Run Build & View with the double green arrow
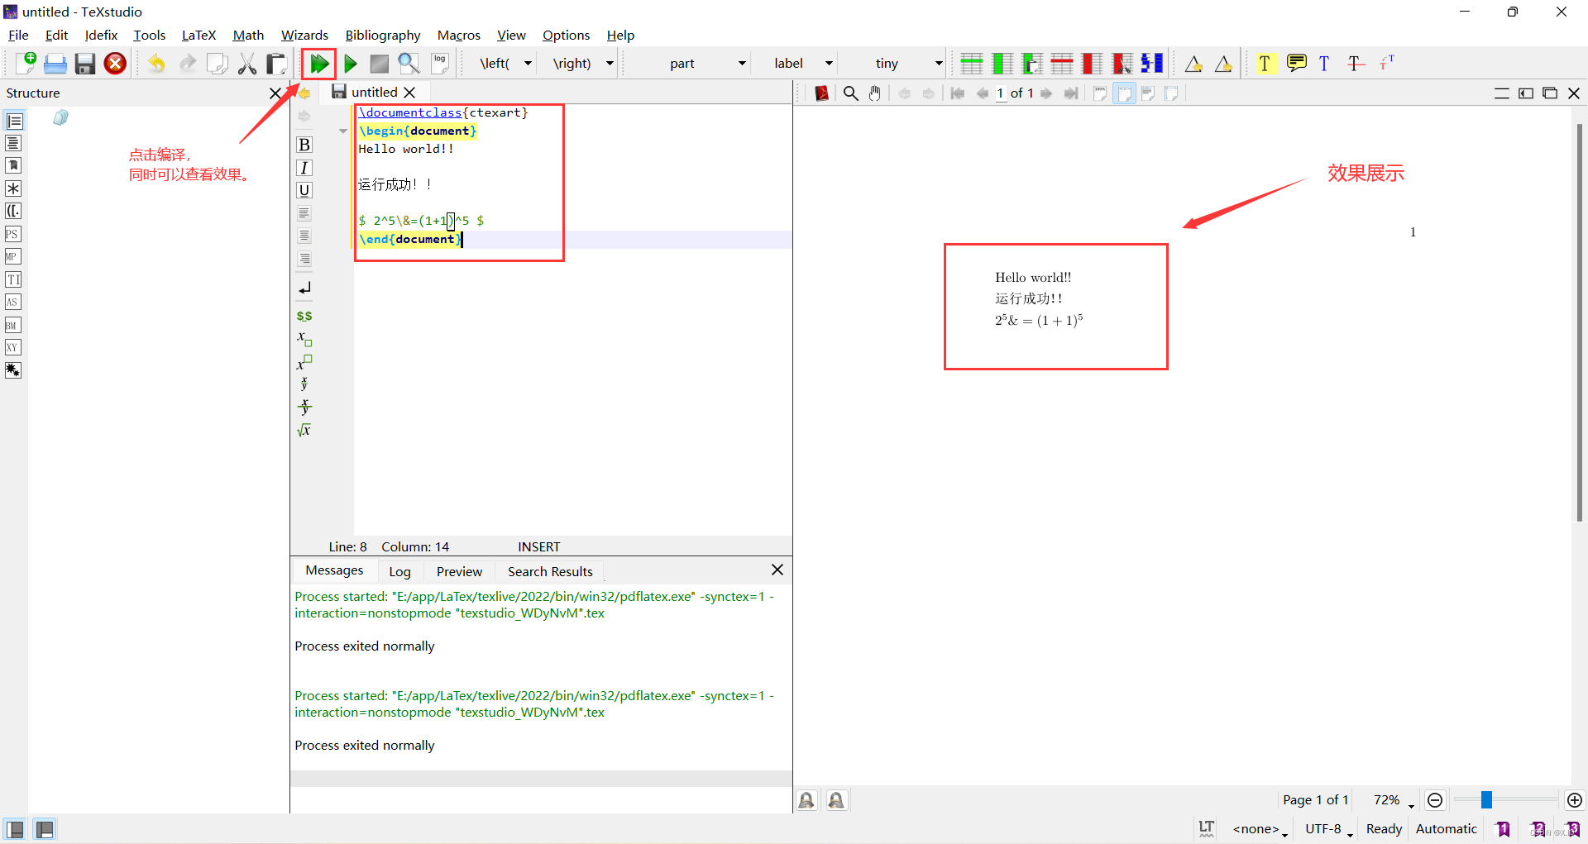 pyautogui.click(x=318, y=63)
